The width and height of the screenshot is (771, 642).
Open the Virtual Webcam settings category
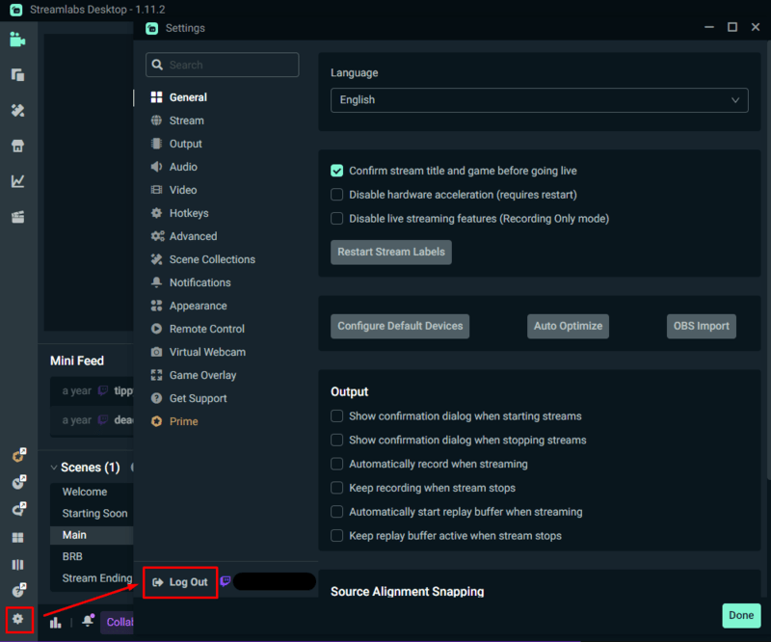pos(199,352)
